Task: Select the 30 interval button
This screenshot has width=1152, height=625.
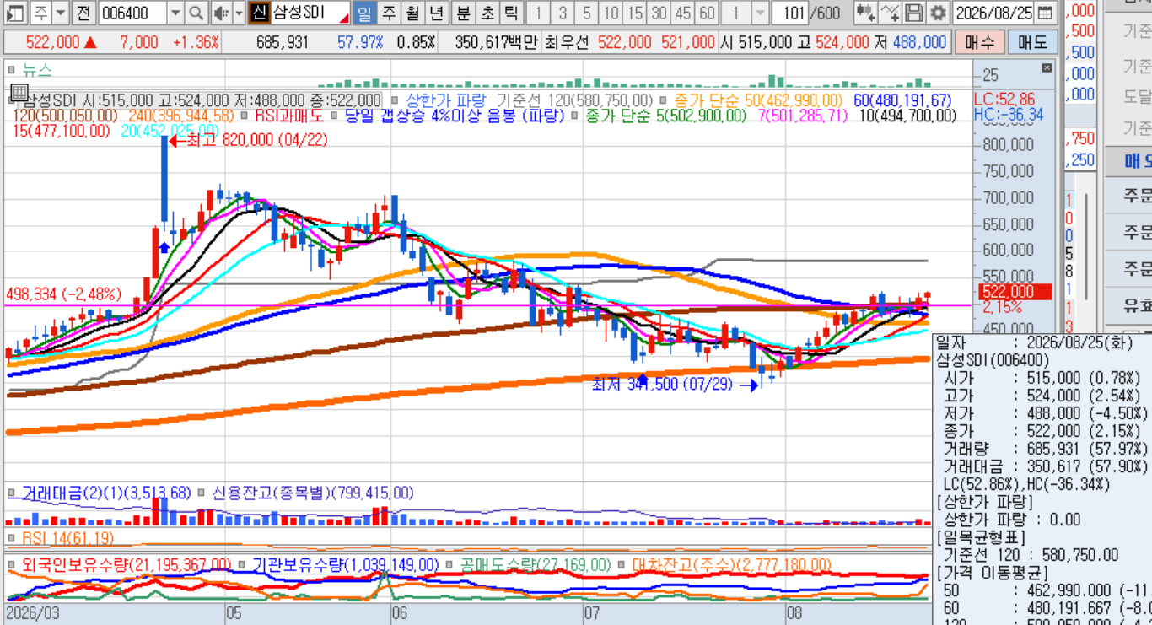Action: [659, 13]
